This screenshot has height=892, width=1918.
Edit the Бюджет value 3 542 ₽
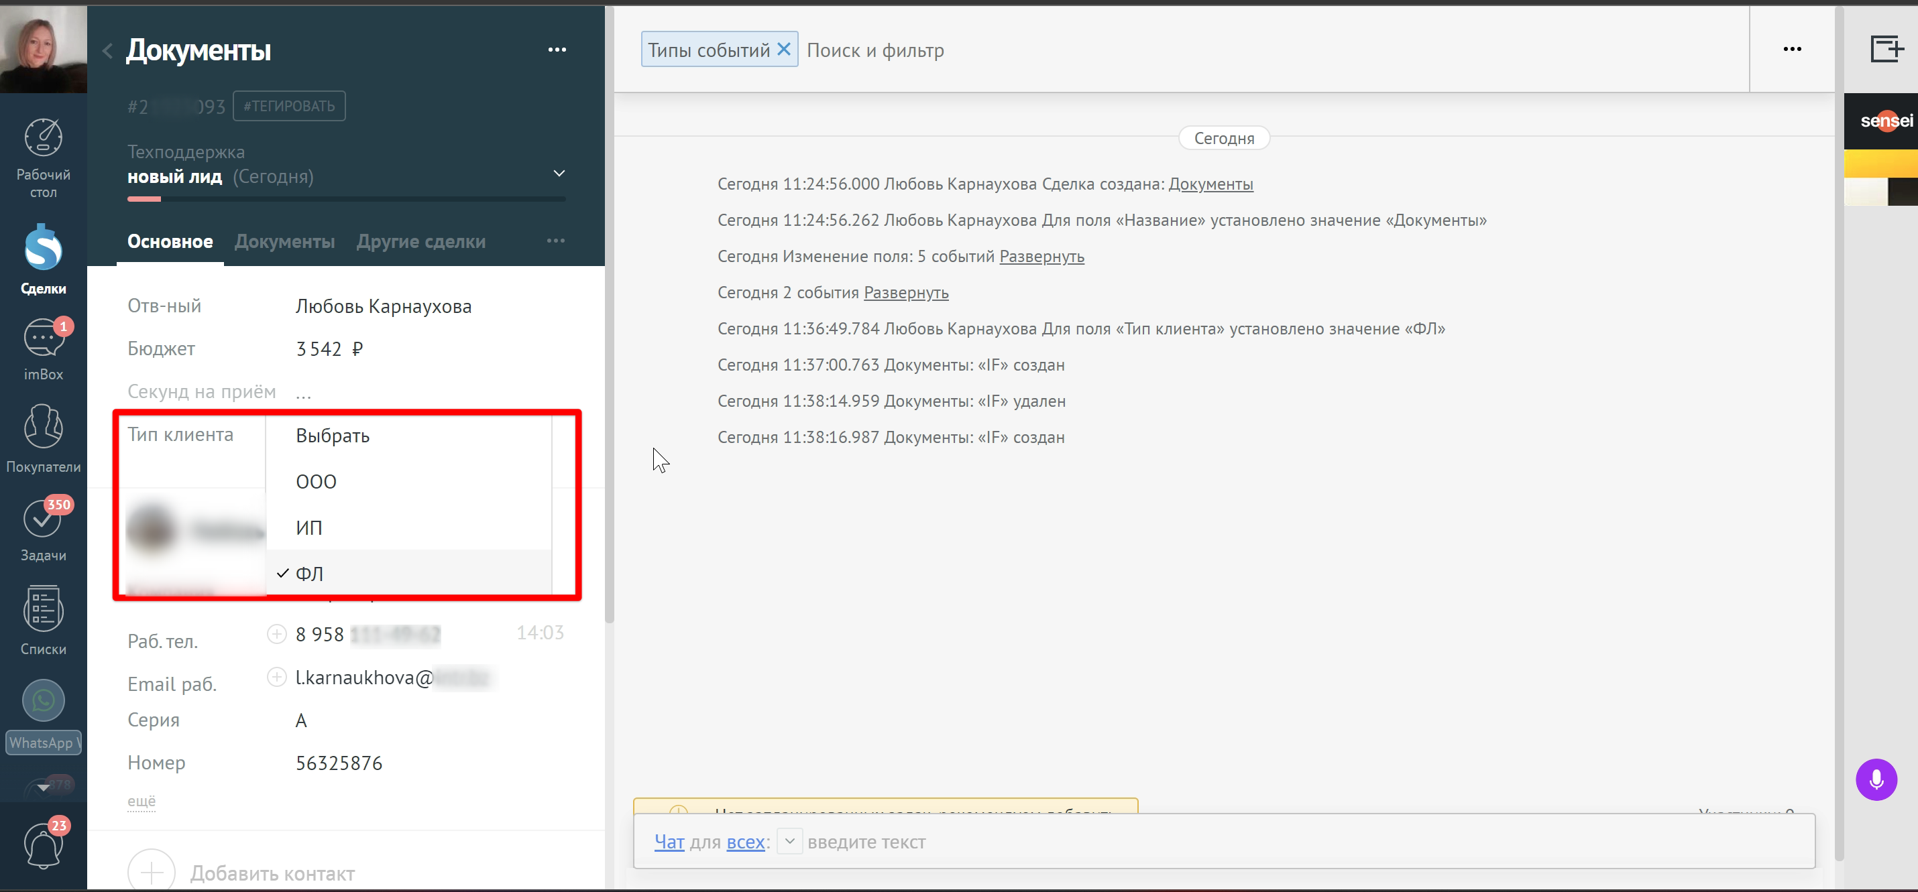point(329,349)
